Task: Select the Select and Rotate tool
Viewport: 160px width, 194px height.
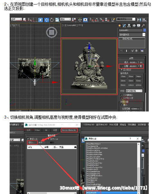Action: click(x=52, y=20)
